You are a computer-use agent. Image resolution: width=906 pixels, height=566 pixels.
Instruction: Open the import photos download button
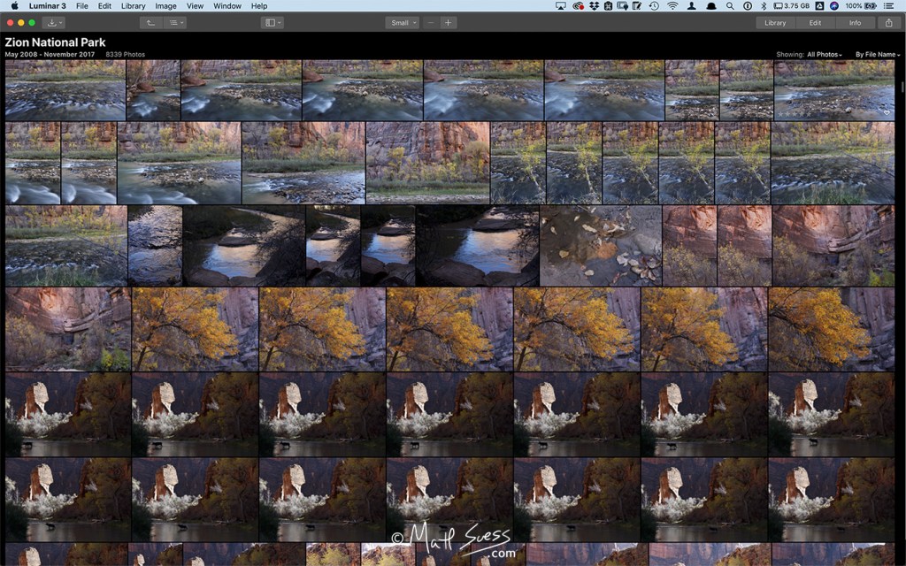54,23
